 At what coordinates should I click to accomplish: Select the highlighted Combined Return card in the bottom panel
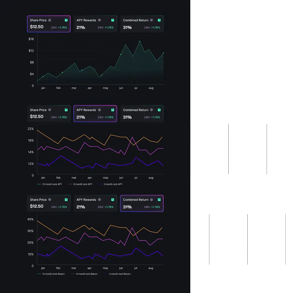pyautogui.click(x=142, y=203)
